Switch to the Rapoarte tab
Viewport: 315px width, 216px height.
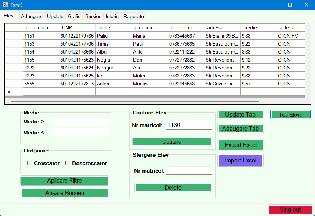pos(133,16)
